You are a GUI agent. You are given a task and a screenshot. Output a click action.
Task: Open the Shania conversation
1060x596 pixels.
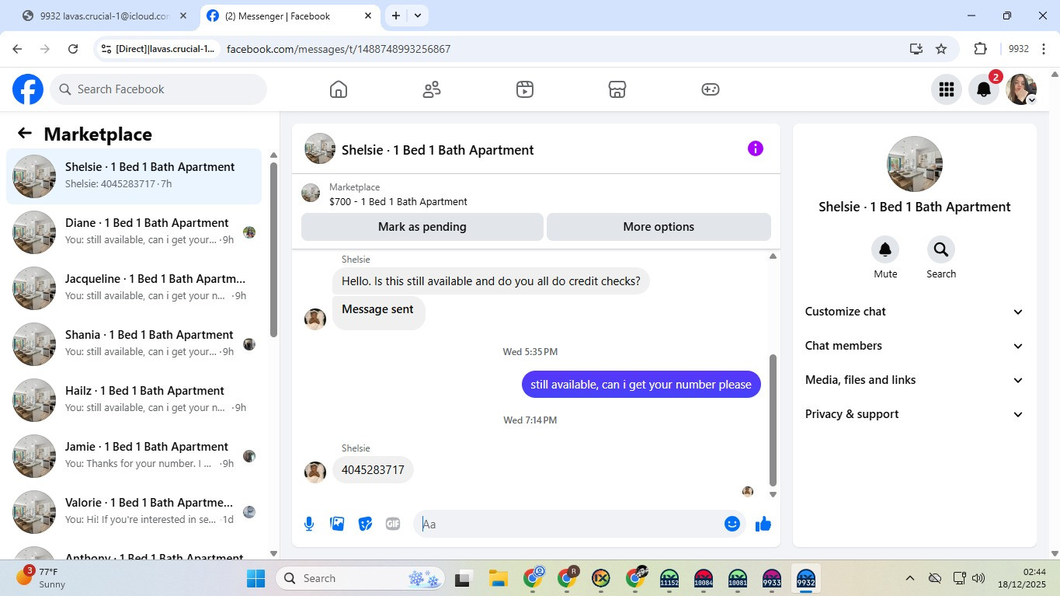[x=134, y=344]
